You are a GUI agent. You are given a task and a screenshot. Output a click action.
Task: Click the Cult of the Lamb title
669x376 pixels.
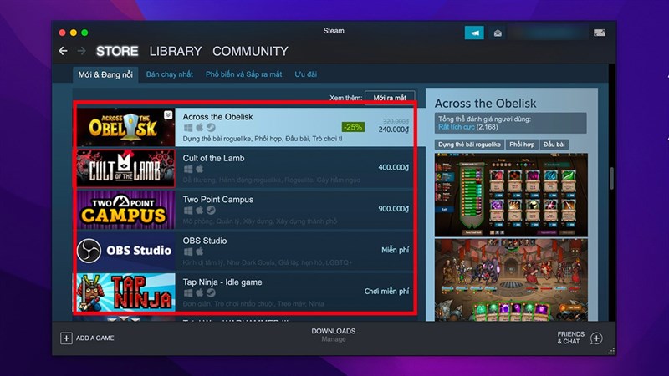pos(214,158)
